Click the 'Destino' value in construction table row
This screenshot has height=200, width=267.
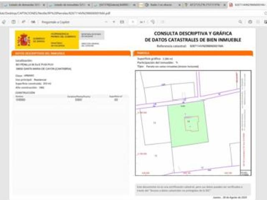(x=20, y=100)
